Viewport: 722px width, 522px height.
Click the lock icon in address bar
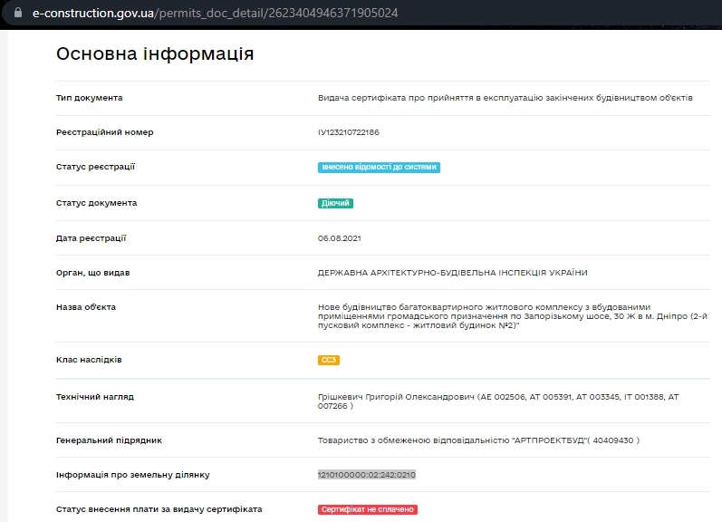(x=18, y=13)
